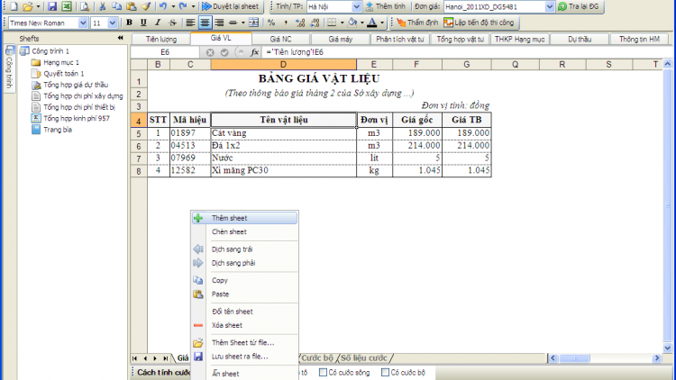This screenshot has width=676, height=380.
Task: Save with the floppy disk icon
Action: click(x=52, y=6)
